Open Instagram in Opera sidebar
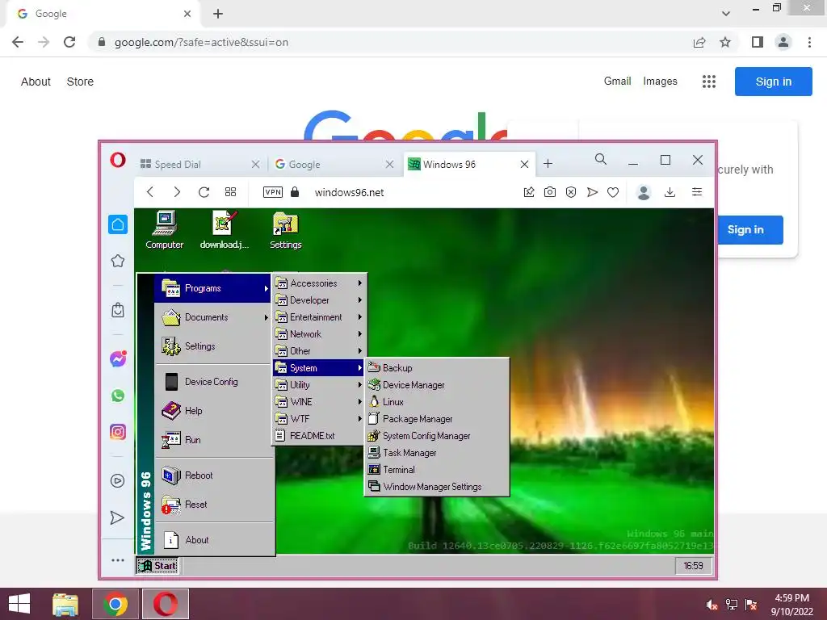The height and width of the screenshot is (620, 827). click(x=118, y=432)
